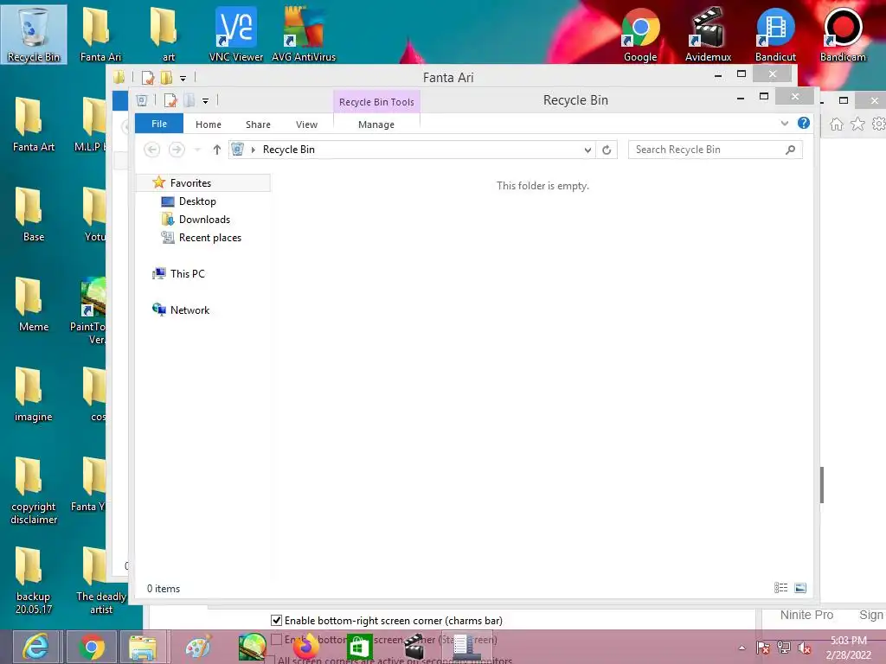This screenshot has width=886, height=664.
Task: Select the VNC Viewer desktop shortcut
Action: click(x=236, y=34)
